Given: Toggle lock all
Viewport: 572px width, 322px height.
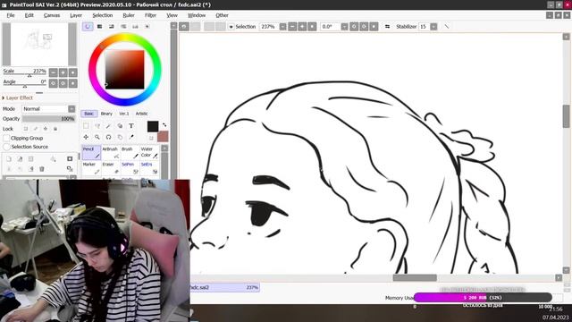Looking at the screenshot, I should coord(55,129).
